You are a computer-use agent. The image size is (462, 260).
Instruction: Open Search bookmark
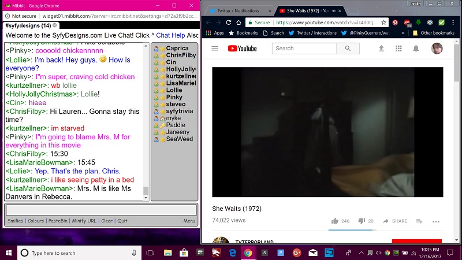pos(273,33)
